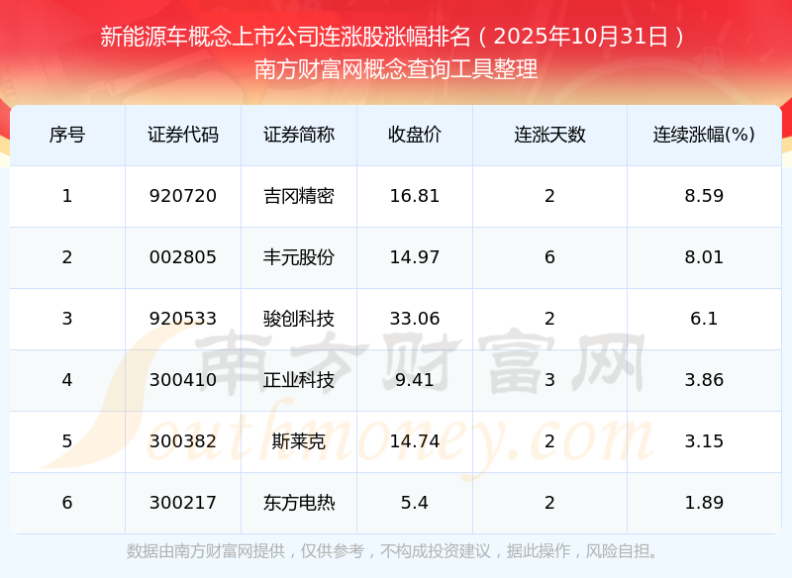
Task: Select stock name 斯莱克
Action: [x=299, y=441]
